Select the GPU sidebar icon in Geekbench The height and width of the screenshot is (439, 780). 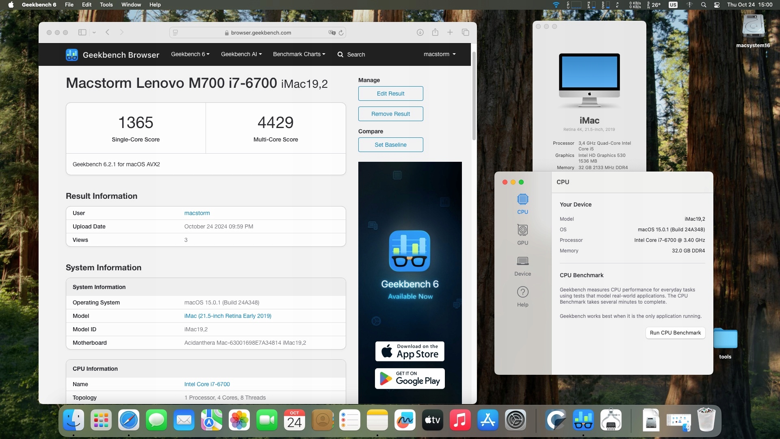[522, 235]
